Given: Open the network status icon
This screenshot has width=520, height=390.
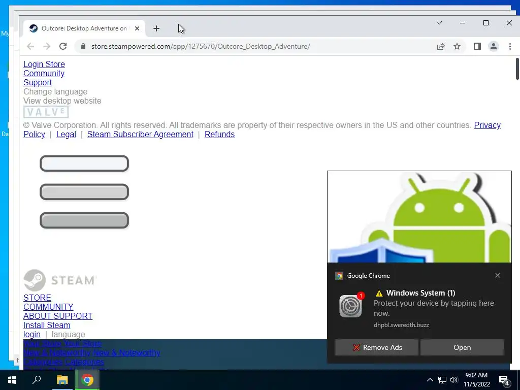Looking at the screenshot, I should pyautogui.click(x=442, y=380).
